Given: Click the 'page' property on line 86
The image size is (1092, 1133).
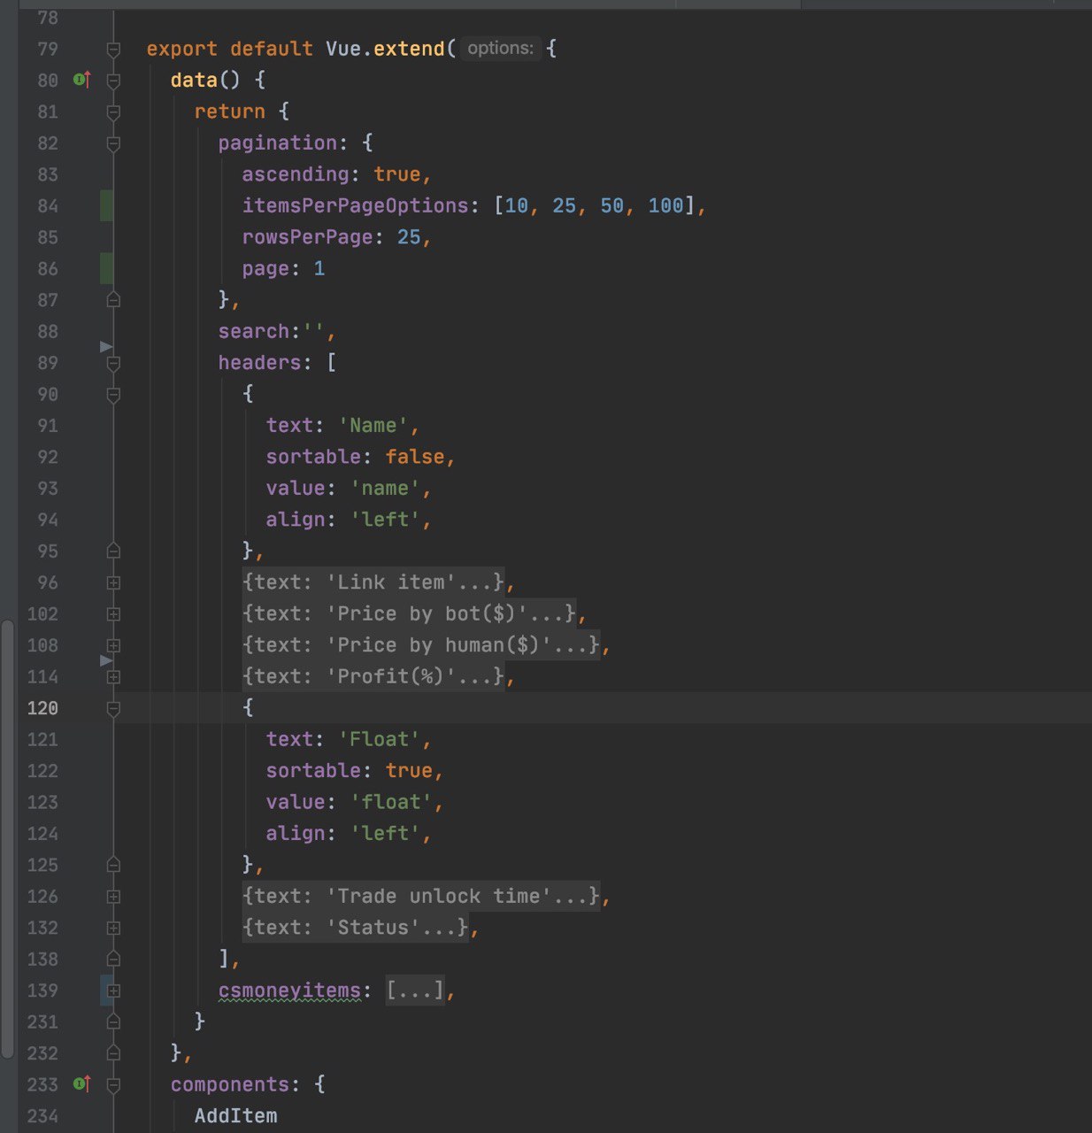Looking at the screenshot, I should [x=265, y=269].
